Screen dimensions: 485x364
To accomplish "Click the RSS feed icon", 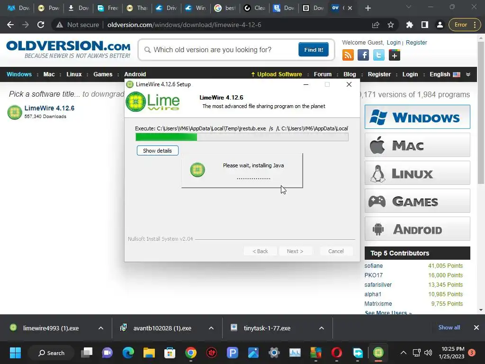I will [x=348, y=55].
